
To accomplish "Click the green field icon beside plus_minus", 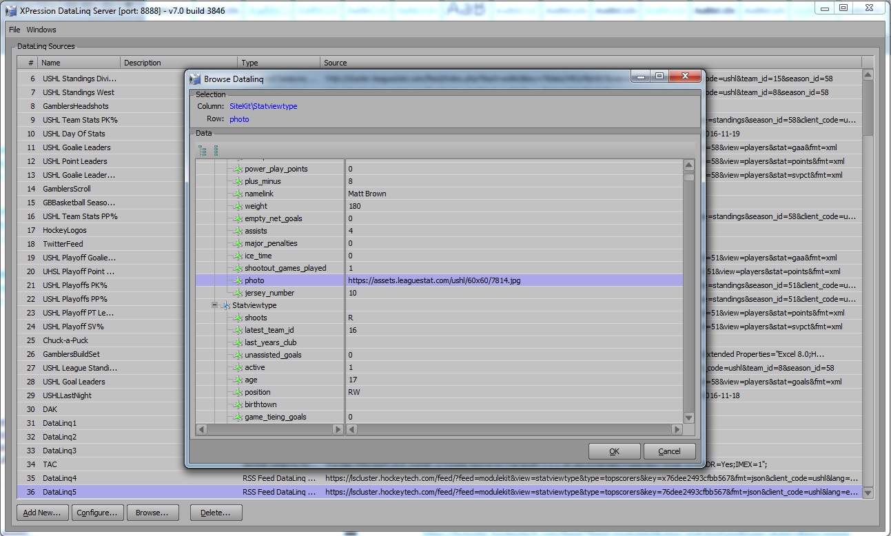I will tap(238, 181).
